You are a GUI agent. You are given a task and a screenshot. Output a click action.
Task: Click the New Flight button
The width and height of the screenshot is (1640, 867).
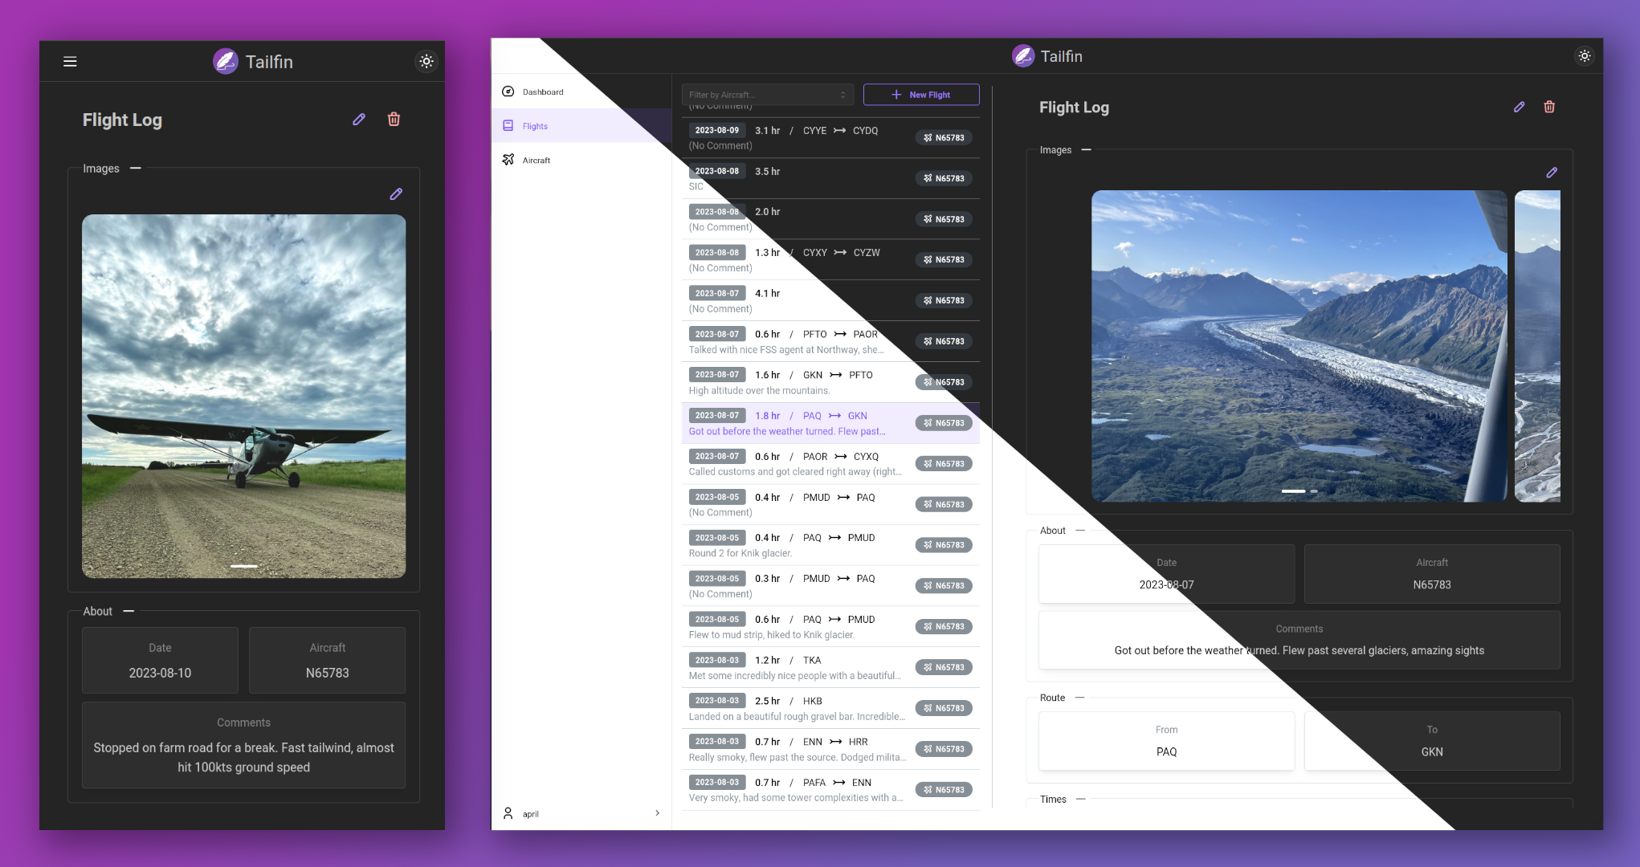point(920,95)
